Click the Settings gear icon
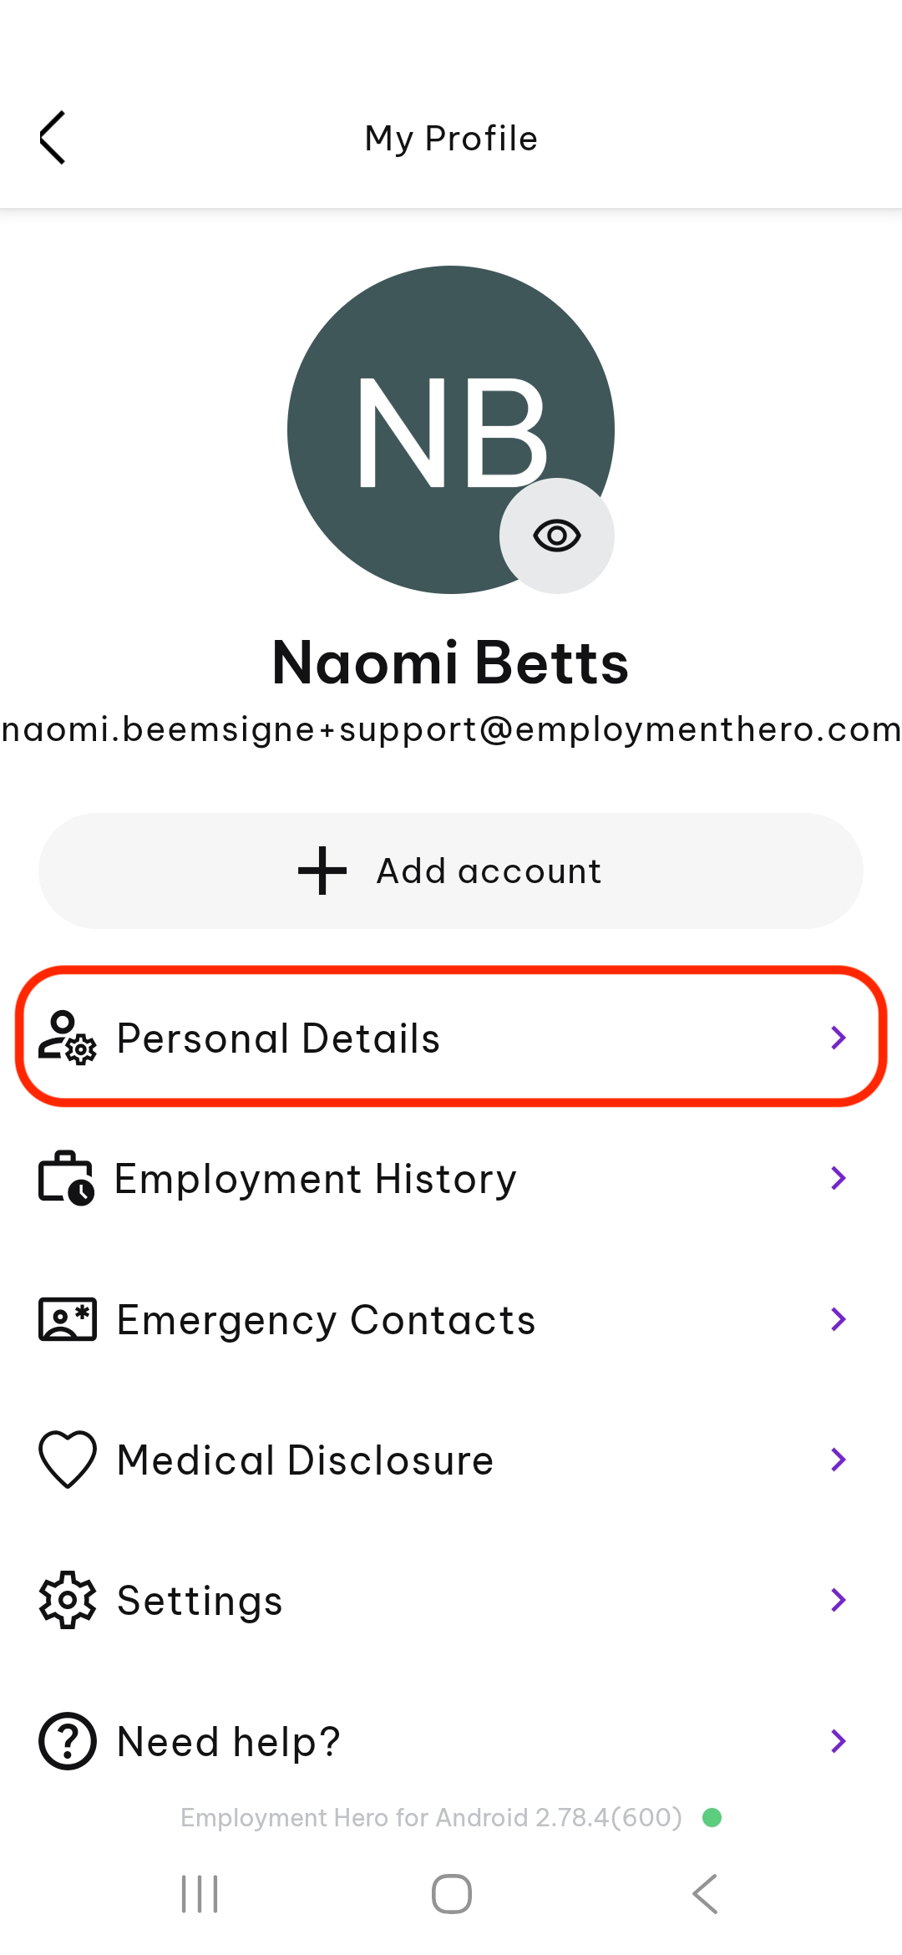The image size is (902, 1955). click(68, 1600)
